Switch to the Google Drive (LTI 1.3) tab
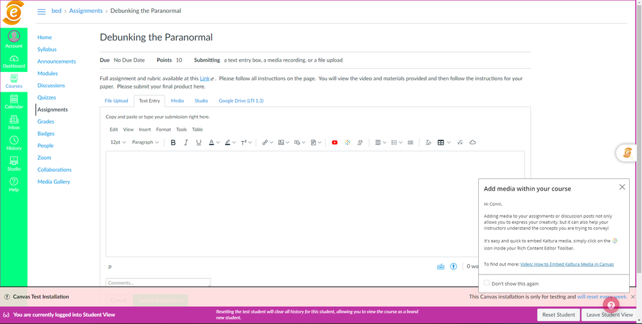The image size is (642, 324). 241,101
